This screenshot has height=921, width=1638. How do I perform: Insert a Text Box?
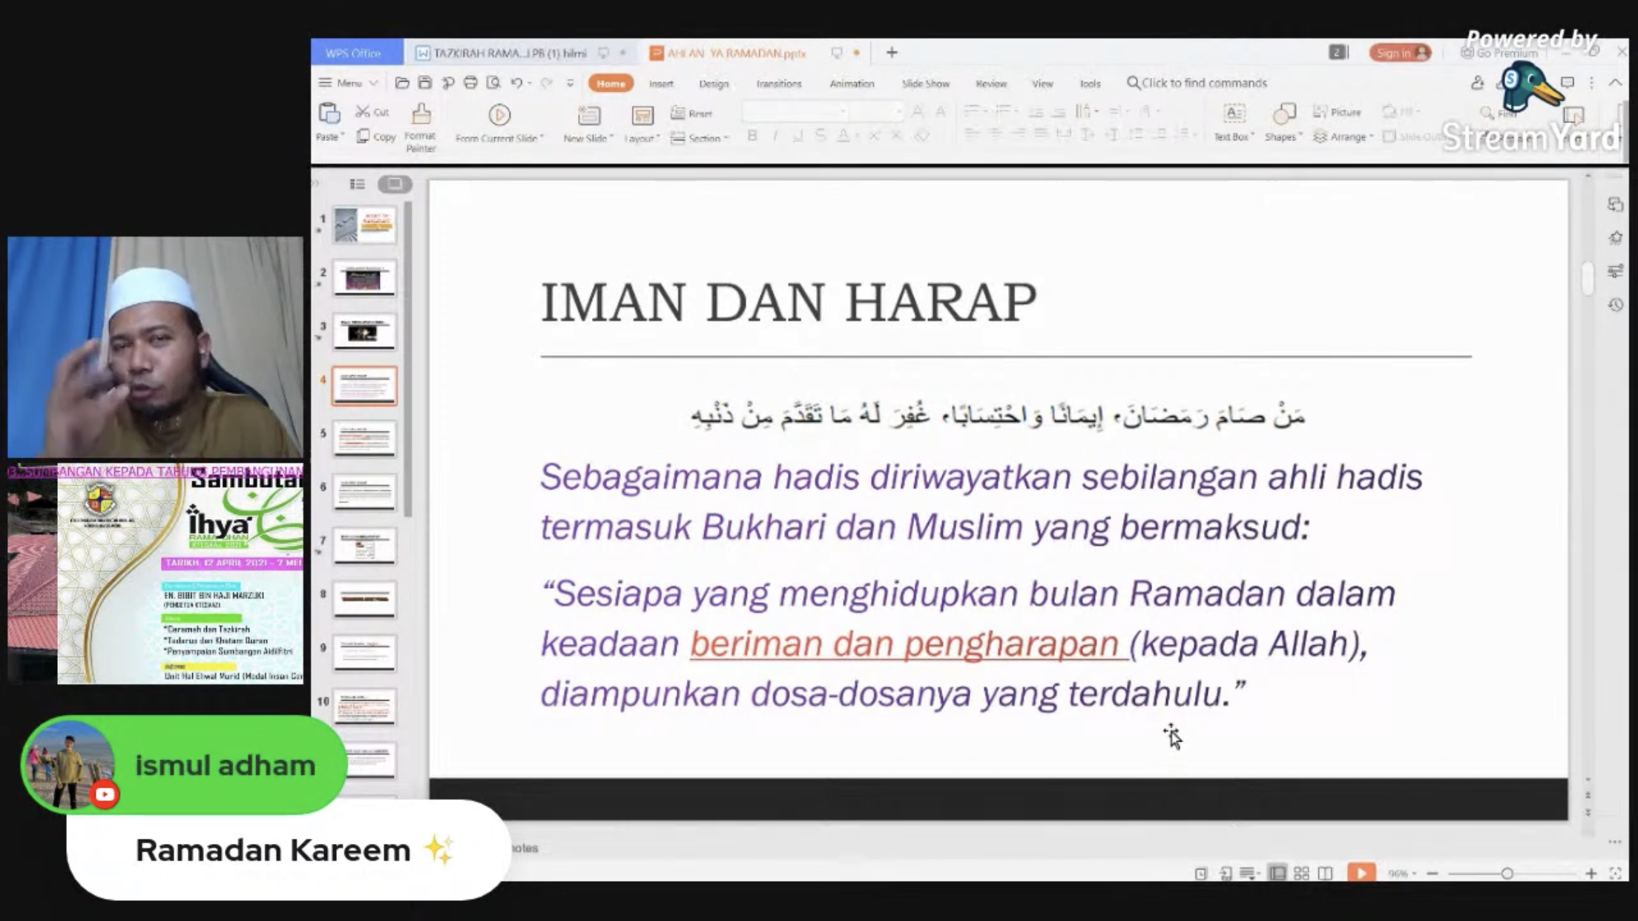pyautogui.click(x=1233, y=122)
